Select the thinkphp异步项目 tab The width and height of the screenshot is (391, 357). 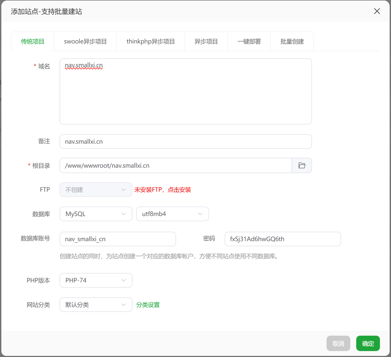pyautogui.click(x=150, y=42)
